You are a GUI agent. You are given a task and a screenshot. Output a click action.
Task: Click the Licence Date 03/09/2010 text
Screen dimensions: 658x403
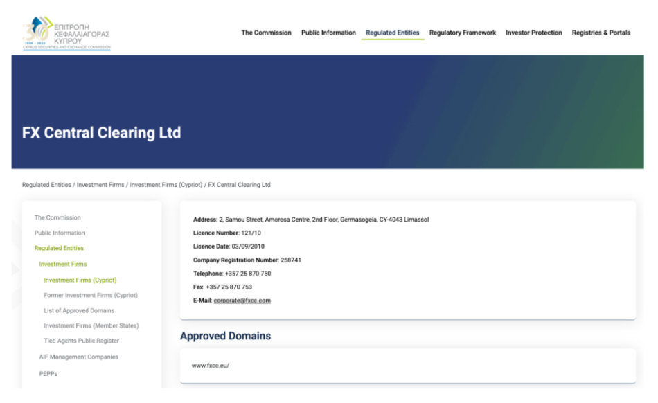pos(229,247)
